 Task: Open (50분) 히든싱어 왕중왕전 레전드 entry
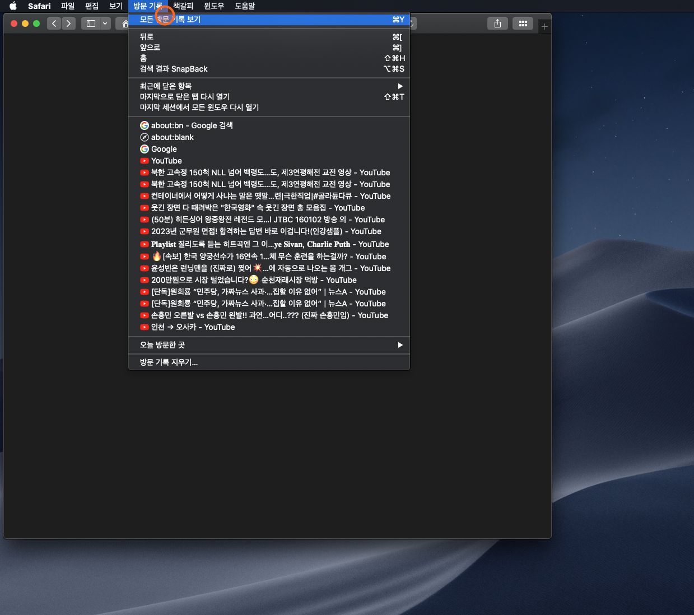coord(269,220)
